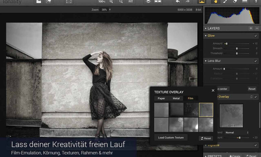Click the zoom in magnifier icon
Viewport: 261px width, 157px height.
tap(111, 2)
